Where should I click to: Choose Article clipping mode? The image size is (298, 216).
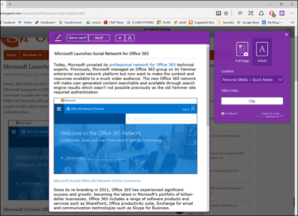[262, 52]
